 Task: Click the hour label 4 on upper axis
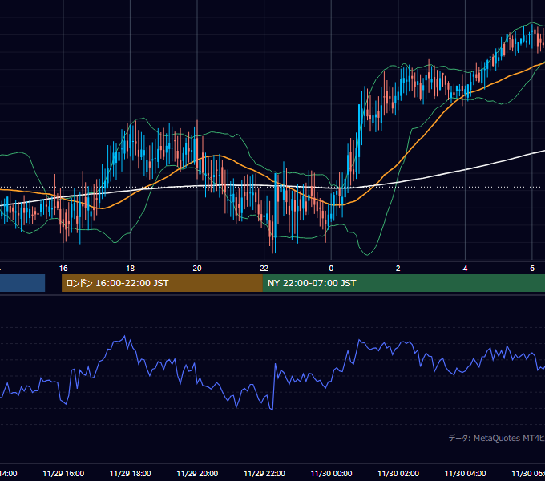[x=465, y=269]
